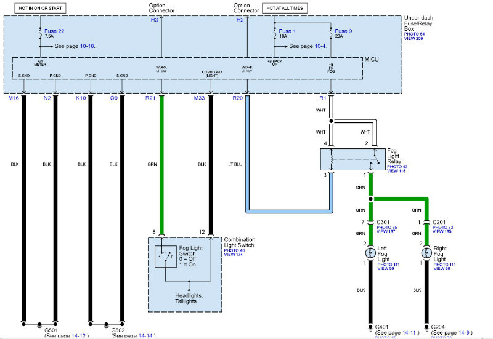Screen dimensions: 493x339
Task: Open VIEW 50 under Left Fog Light
Action: 386,269
